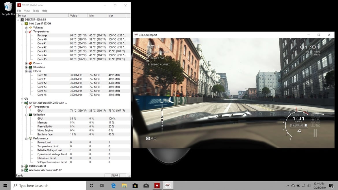Viewport: 338px width, 190px height.
Task: Open the Mail app from the taskbar
Action: click(146, 185)
